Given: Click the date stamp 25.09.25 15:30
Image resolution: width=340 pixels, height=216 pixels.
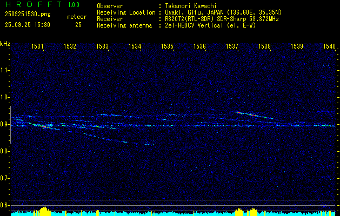Looking at the screenshot, I should tap(28, 25).
